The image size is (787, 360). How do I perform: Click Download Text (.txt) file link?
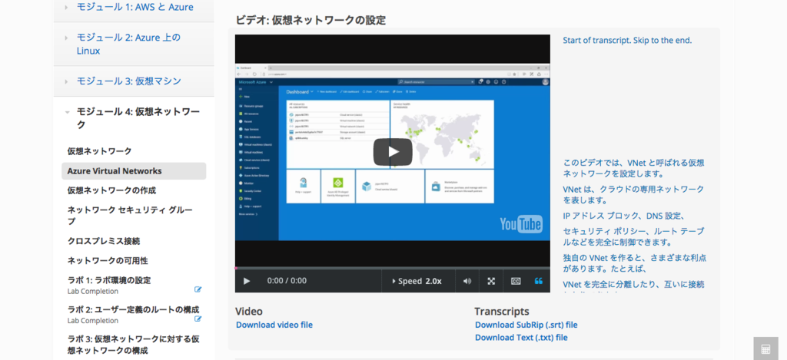pos(521,338)
